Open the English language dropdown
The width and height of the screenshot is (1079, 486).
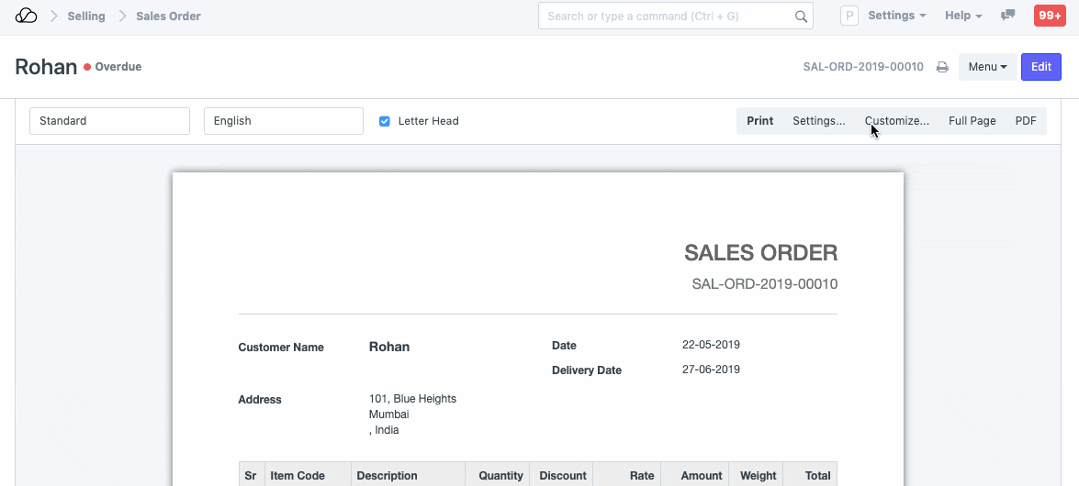coord(283,121)
